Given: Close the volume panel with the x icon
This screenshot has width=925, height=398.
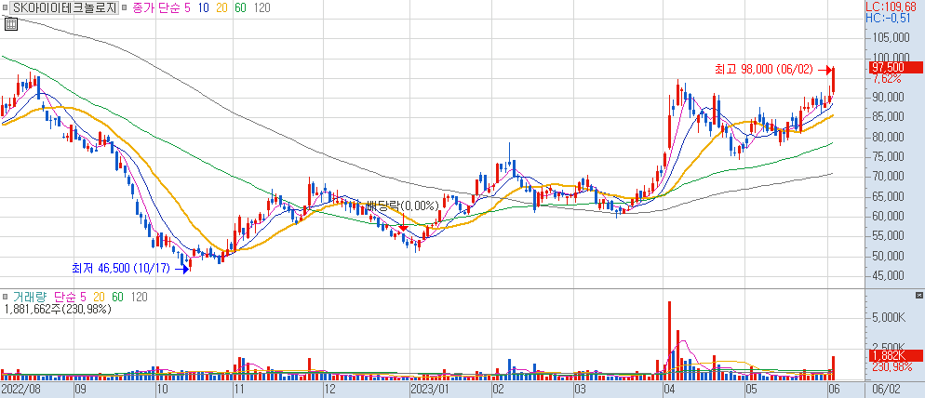Looking at the screenshot, I should click(919, 295).
